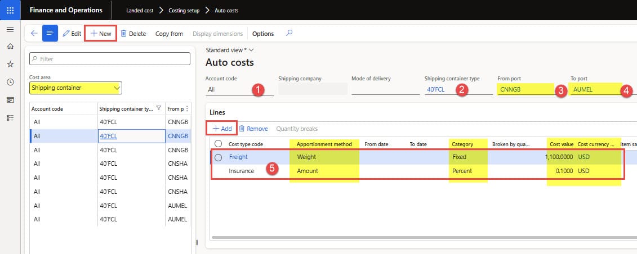This screenshot has height=254, width=637.
Task: Open Modules list icon in sidebar
Action: pos(10,117)
